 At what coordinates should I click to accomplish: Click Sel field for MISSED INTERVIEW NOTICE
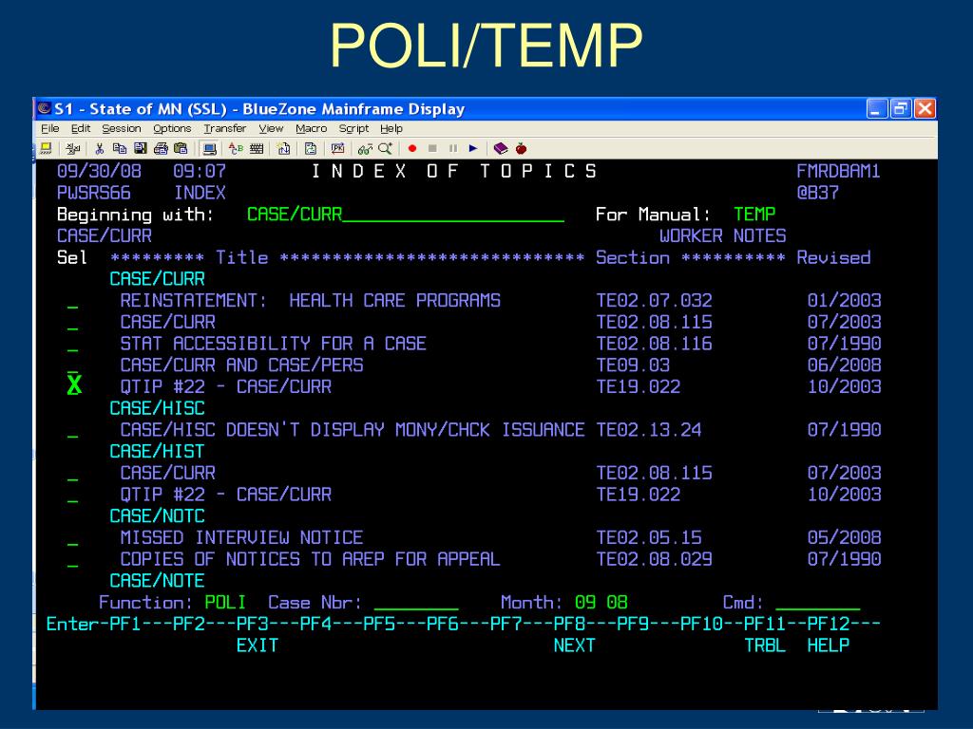tap(73, 538)
